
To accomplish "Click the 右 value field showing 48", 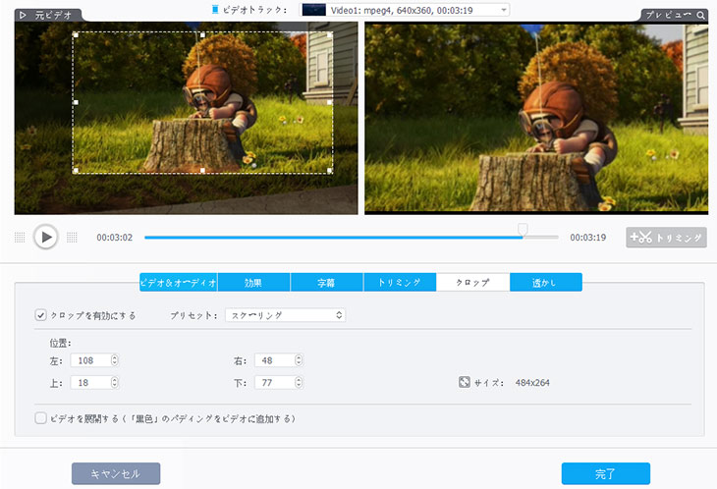I will 274,360.
